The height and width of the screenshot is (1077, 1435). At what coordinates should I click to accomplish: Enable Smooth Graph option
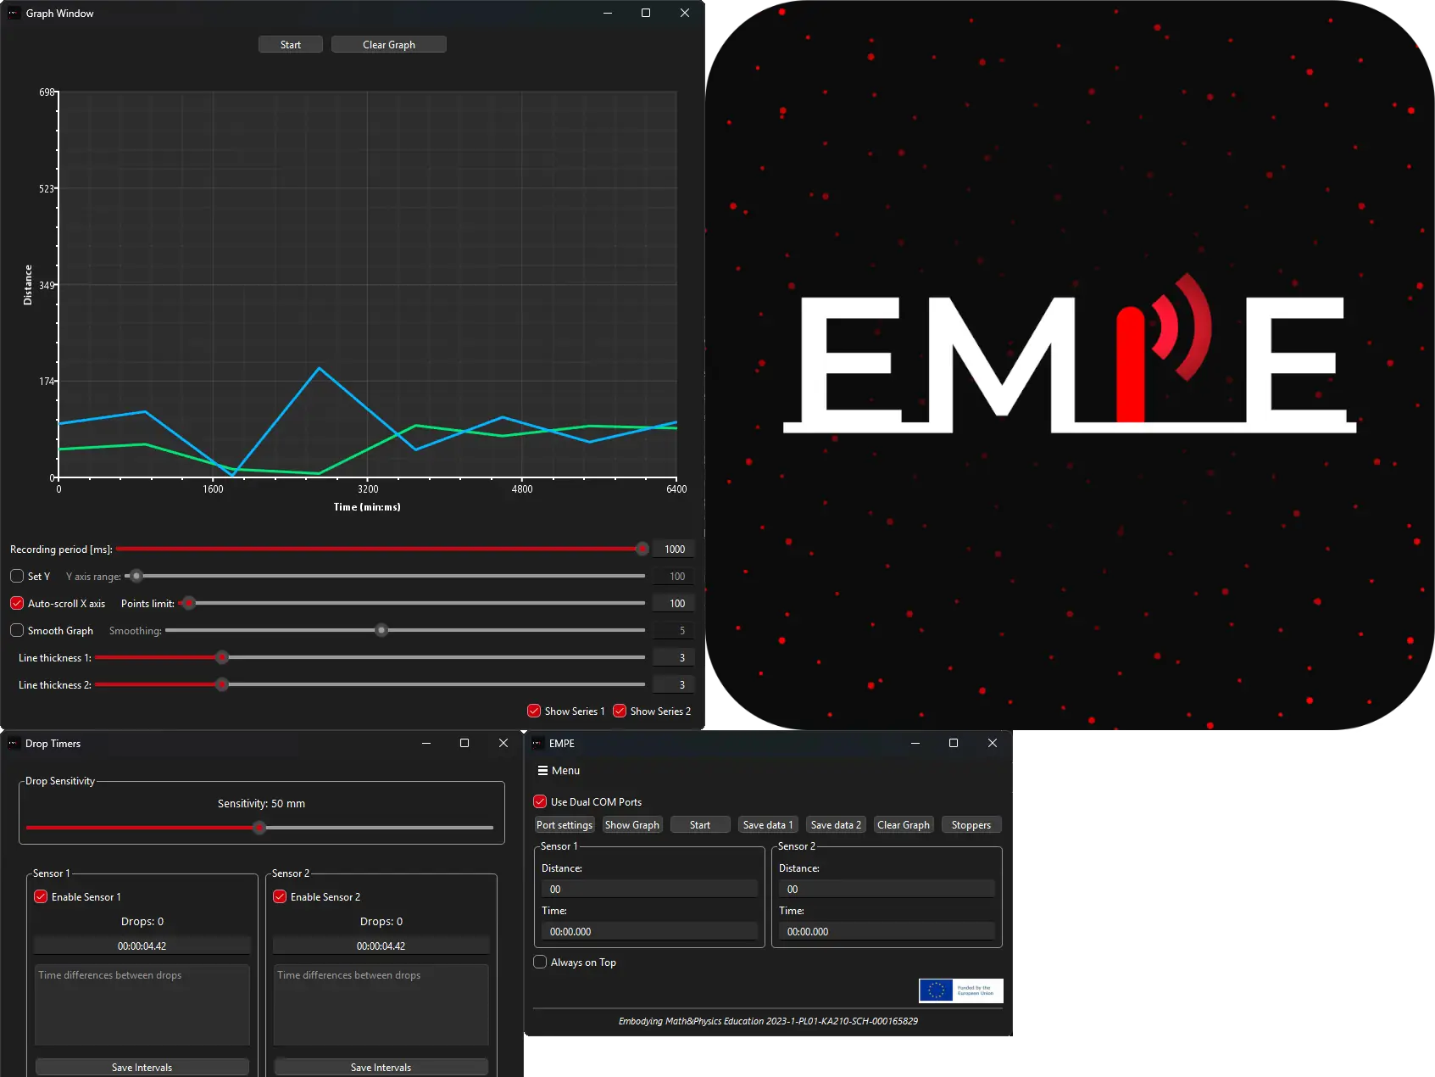point(17,630)
